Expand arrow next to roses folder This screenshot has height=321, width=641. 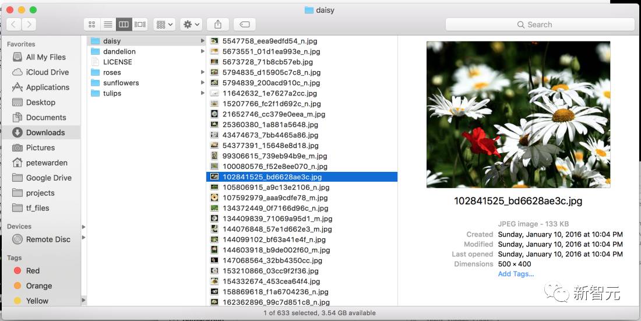202,72
